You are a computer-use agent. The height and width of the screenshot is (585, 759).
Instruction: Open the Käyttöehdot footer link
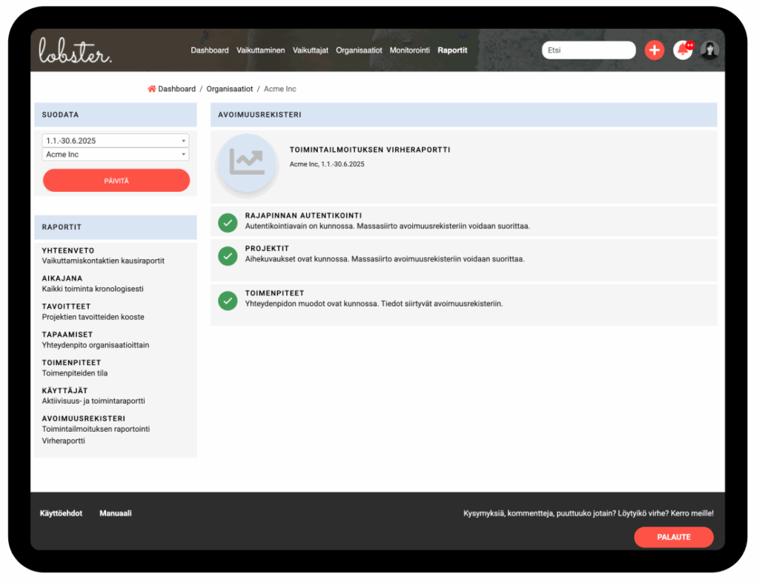61,513
